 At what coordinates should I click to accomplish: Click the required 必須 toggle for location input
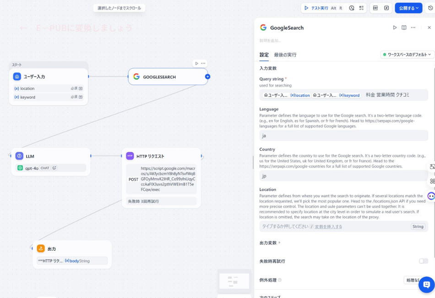74,88
